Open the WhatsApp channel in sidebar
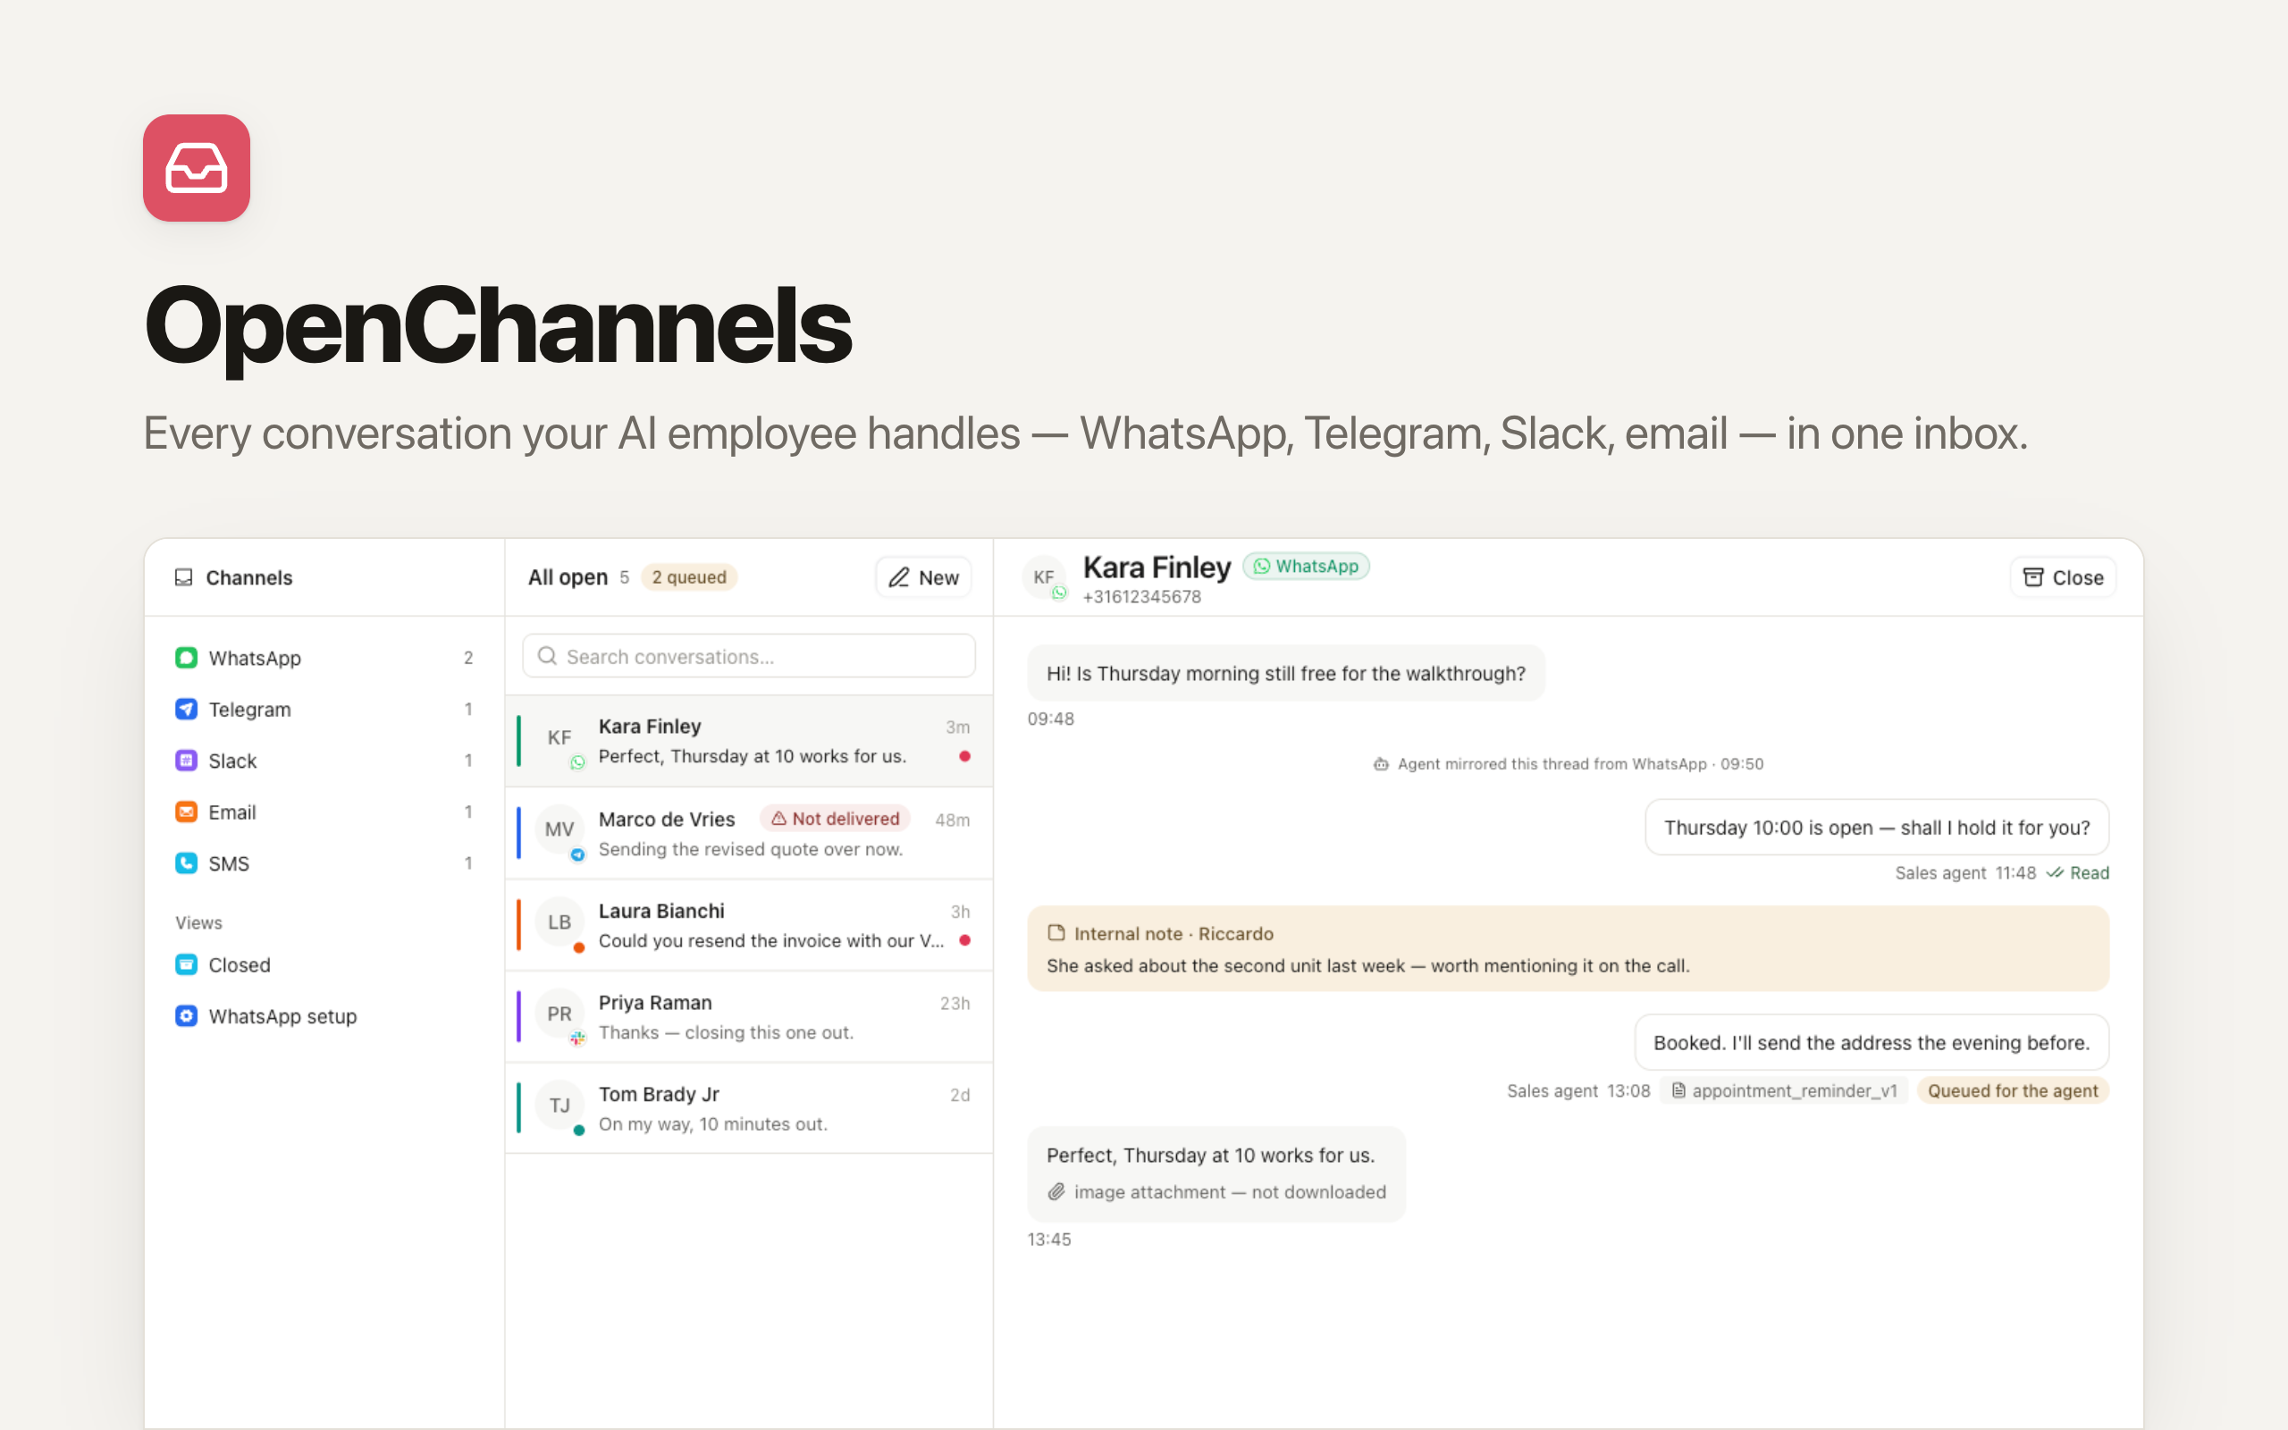This screenshot has width=2288, height=1430. pos(324,657)
